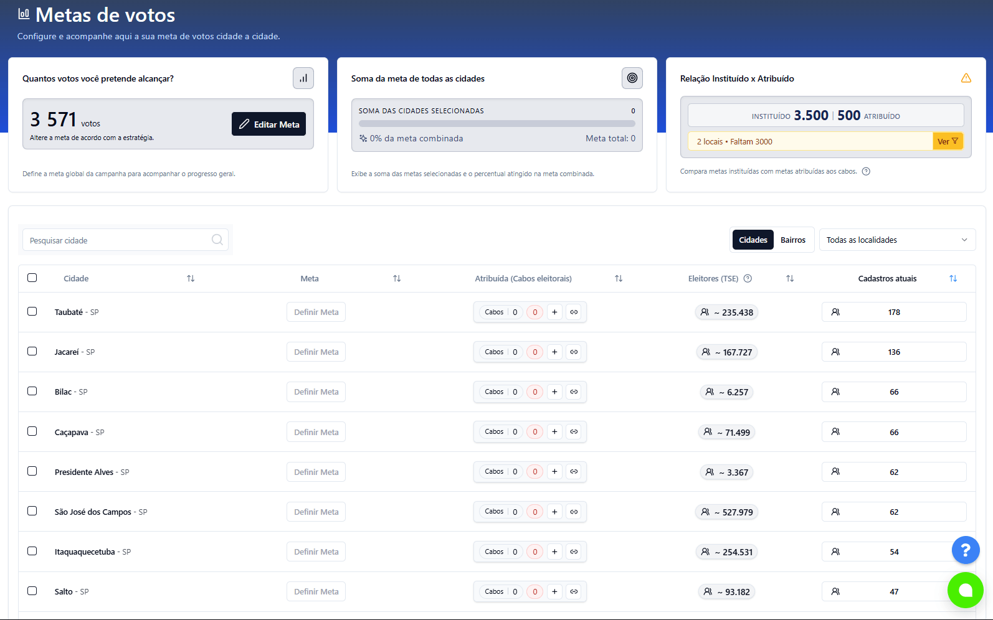The width and height of the screenshot is (993, 620).
Task: Click the Ver filter button
Action: coord(948,141)
